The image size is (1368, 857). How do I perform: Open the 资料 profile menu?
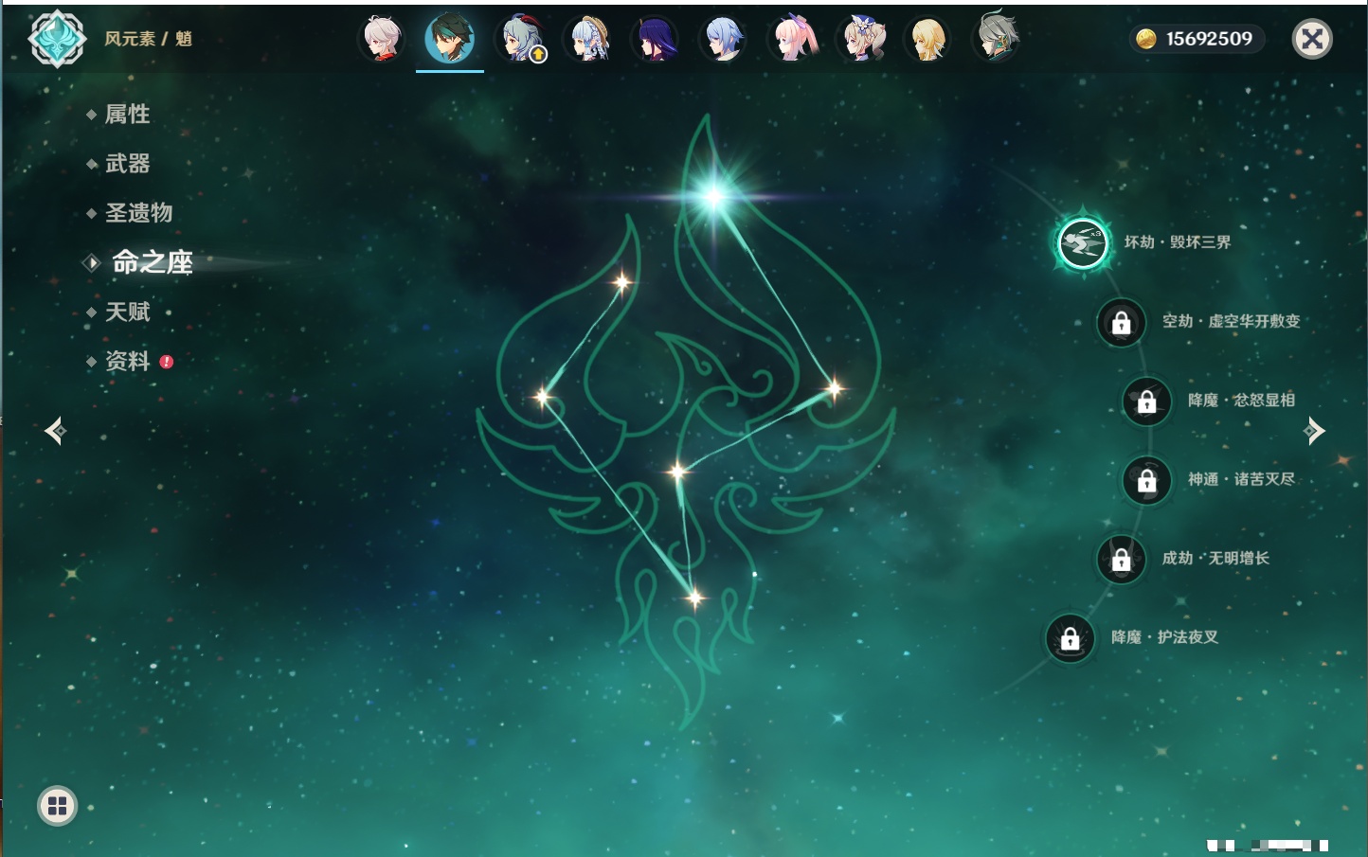pos(127,361)
